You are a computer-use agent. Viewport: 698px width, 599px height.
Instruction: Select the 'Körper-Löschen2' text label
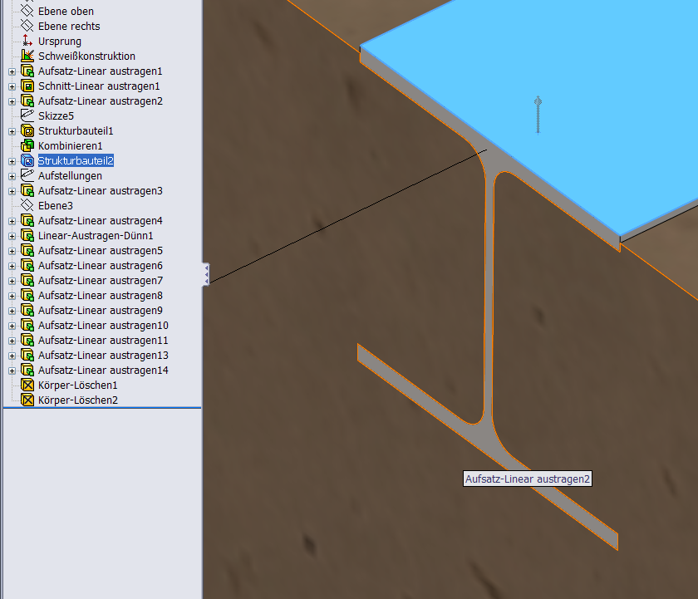(x=78, y=400)
